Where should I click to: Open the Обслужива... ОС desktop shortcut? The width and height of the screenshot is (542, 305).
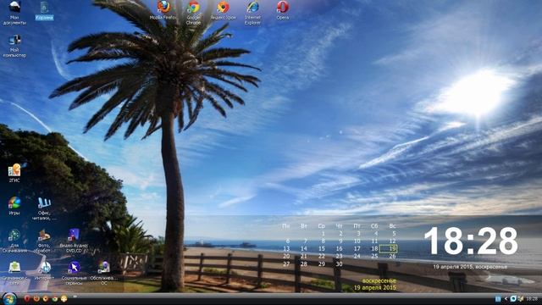[103, 274]
